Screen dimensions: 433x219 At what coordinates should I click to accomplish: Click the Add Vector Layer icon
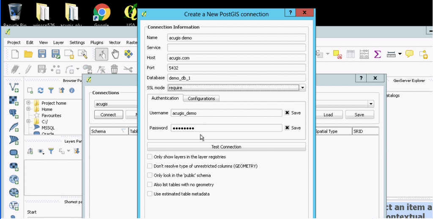click(x=14, y=87)
